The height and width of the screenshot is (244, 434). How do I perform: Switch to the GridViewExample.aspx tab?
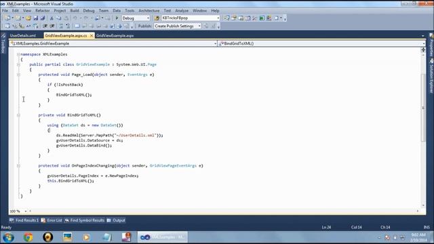(115, 36)
